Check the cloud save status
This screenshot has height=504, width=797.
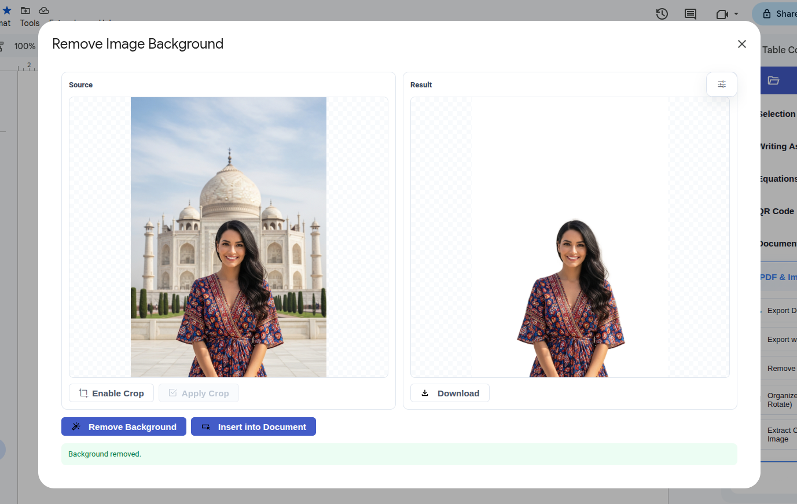44,10
